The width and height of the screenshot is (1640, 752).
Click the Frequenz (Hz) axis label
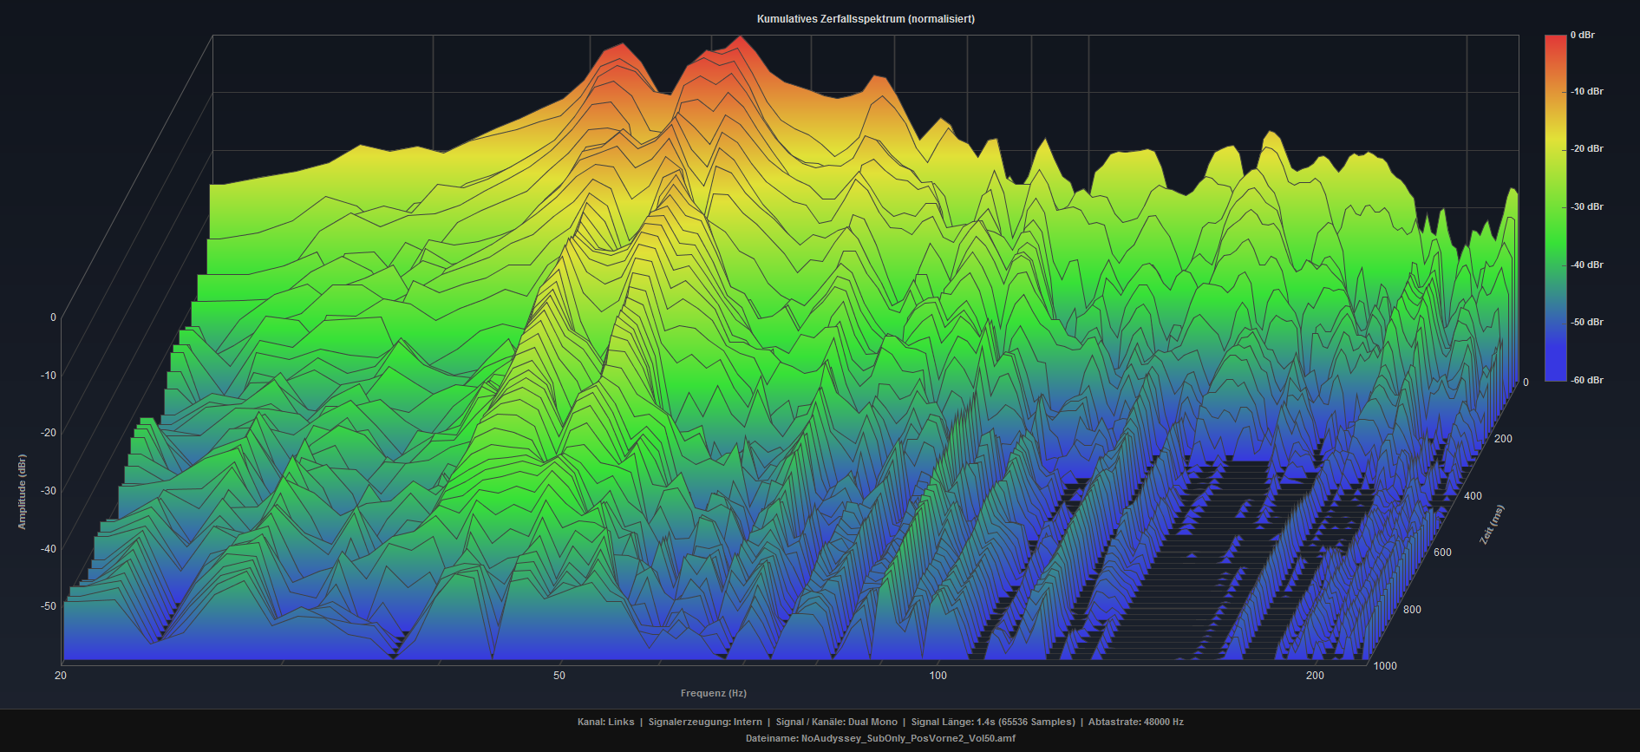[713, 693]
